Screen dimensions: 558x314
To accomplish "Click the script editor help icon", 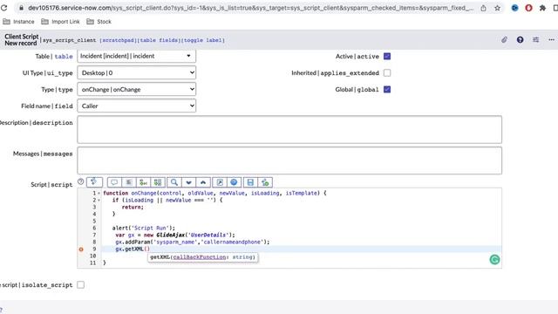I will 81,181.
